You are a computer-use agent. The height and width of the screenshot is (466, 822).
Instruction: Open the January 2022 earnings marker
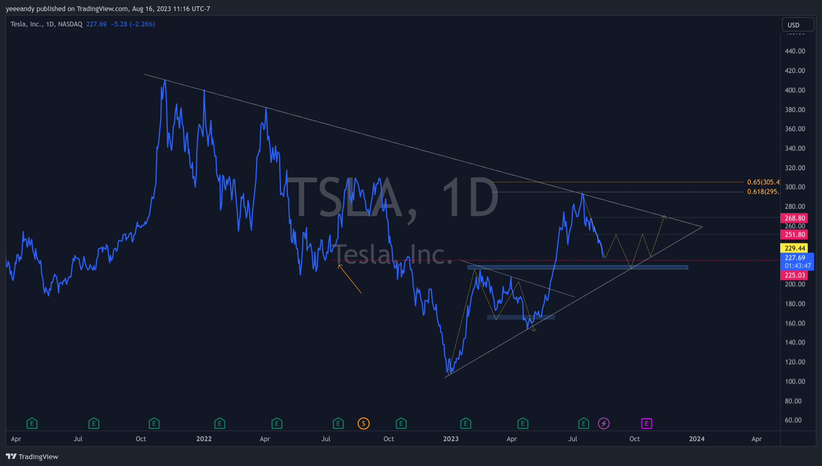[x=220, y=423]
